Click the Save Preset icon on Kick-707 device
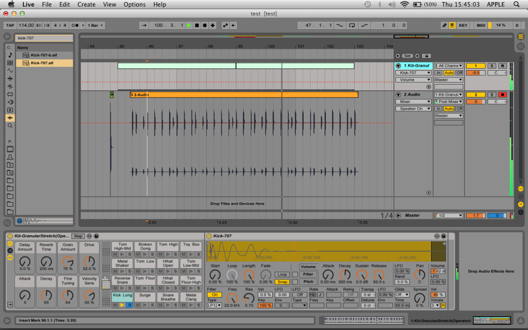This screenshot has height=330, width=528. tap(444, 236)
